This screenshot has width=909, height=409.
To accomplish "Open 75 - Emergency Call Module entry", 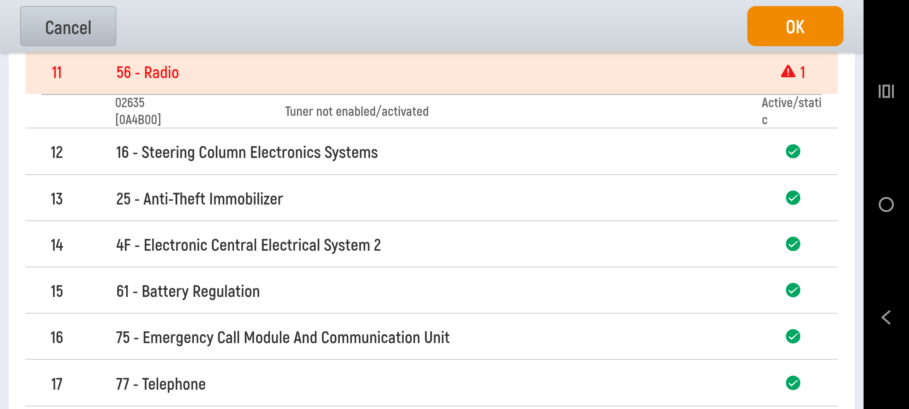I will click(431, 337).
